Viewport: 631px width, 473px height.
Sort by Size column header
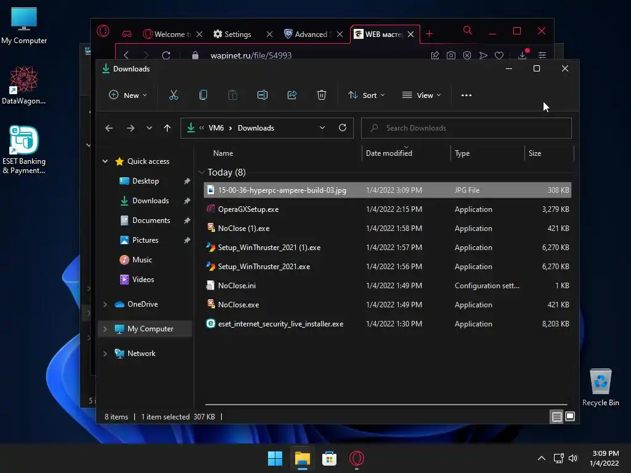(535, 153)
